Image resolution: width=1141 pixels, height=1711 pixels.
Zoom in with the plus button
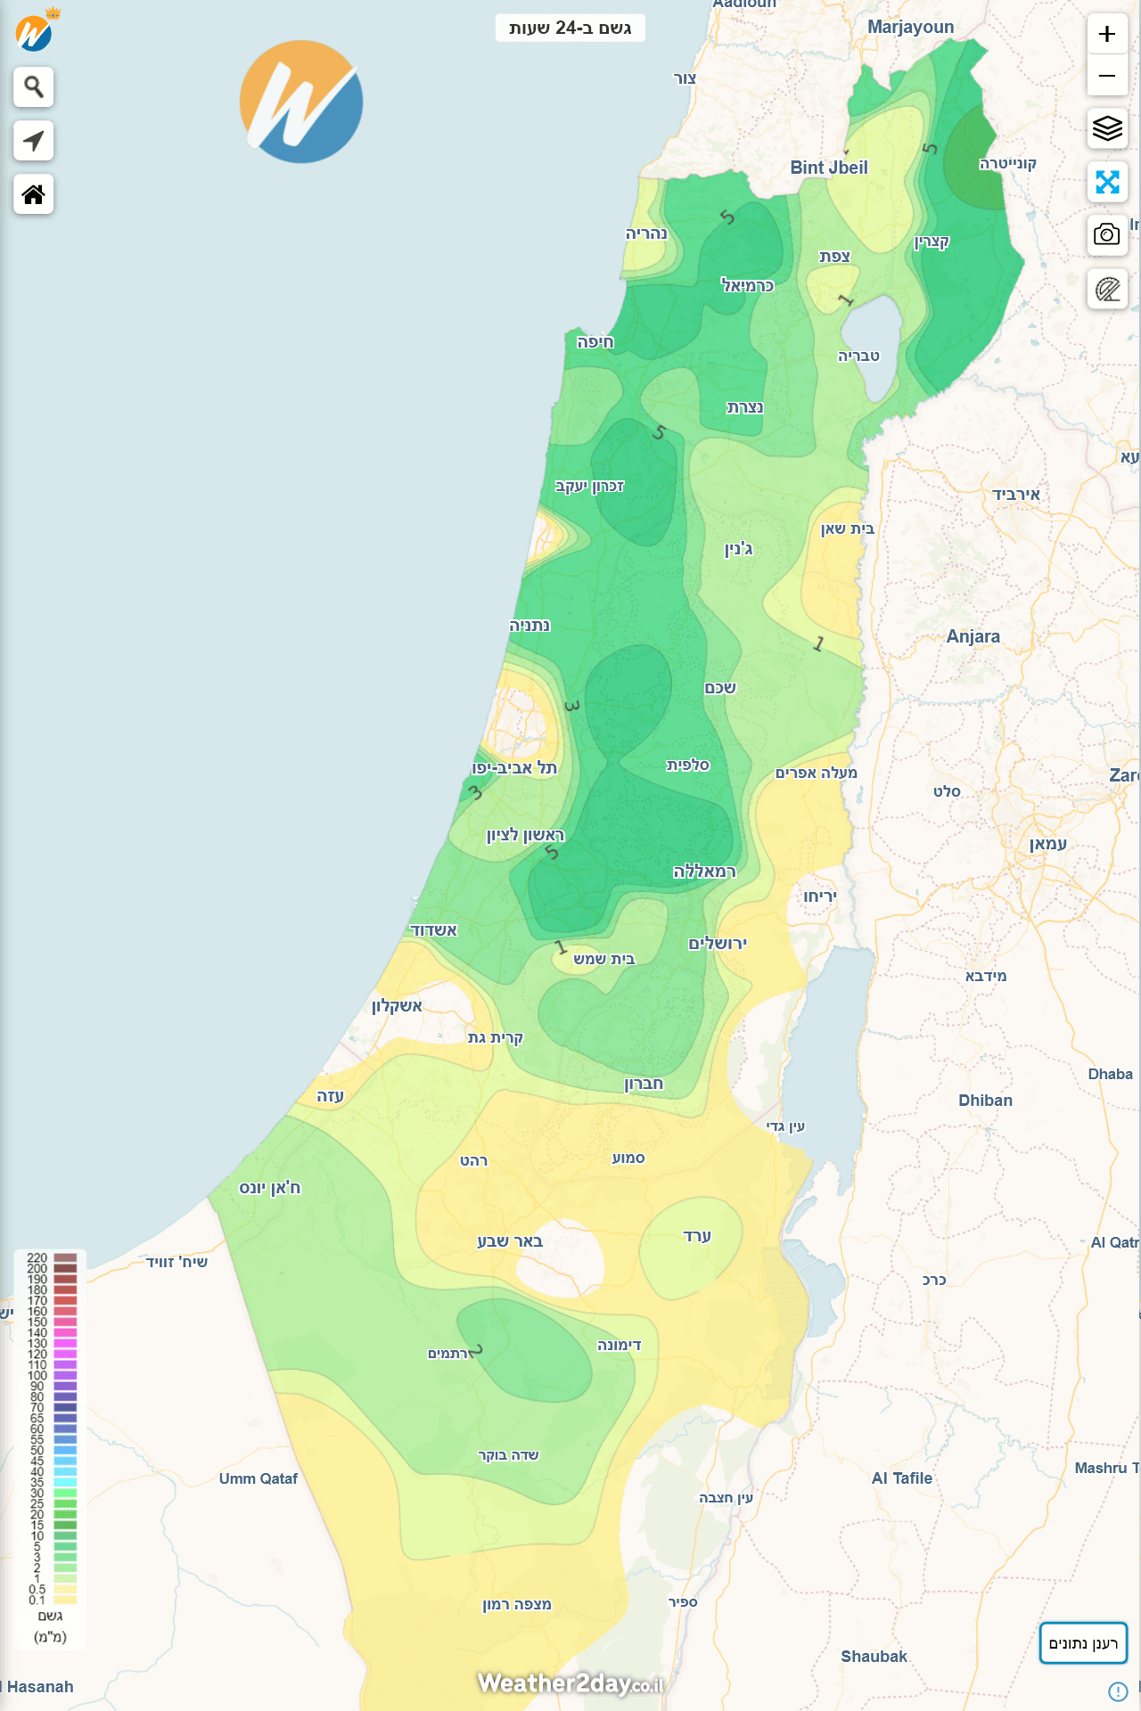pyautogui.click(x=1107, y=35)
